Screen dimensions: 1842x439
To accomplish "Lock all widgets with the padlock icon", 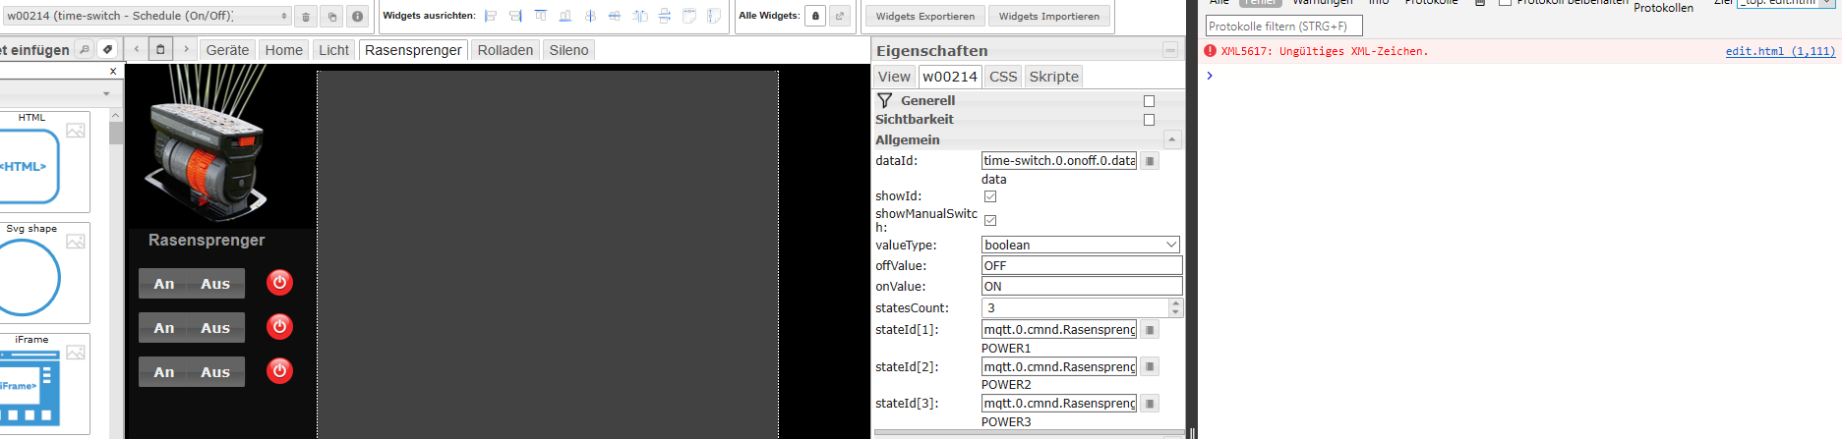I will point(815,16).
